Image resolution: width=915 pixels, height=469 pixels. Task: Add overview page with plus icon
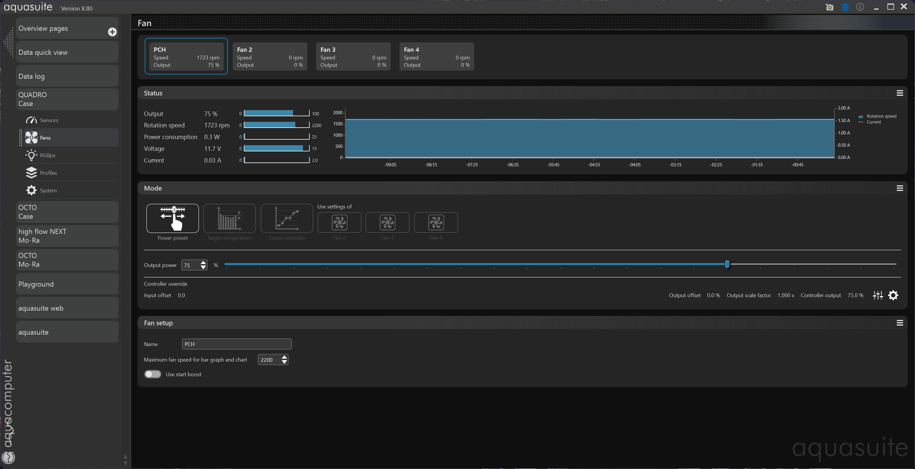(112, 32)
